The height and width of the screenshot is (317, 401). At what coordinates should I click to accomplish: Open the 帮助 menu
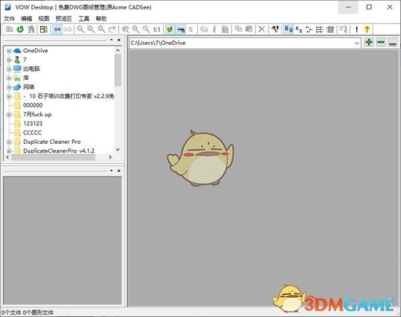(x=101, y=19)
